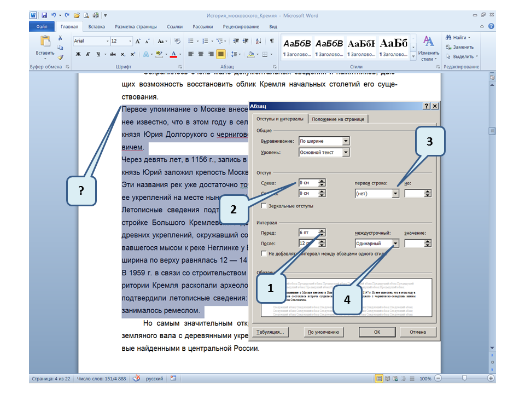
Task: Open the font color red swatch
Action: tap(173, 54)
